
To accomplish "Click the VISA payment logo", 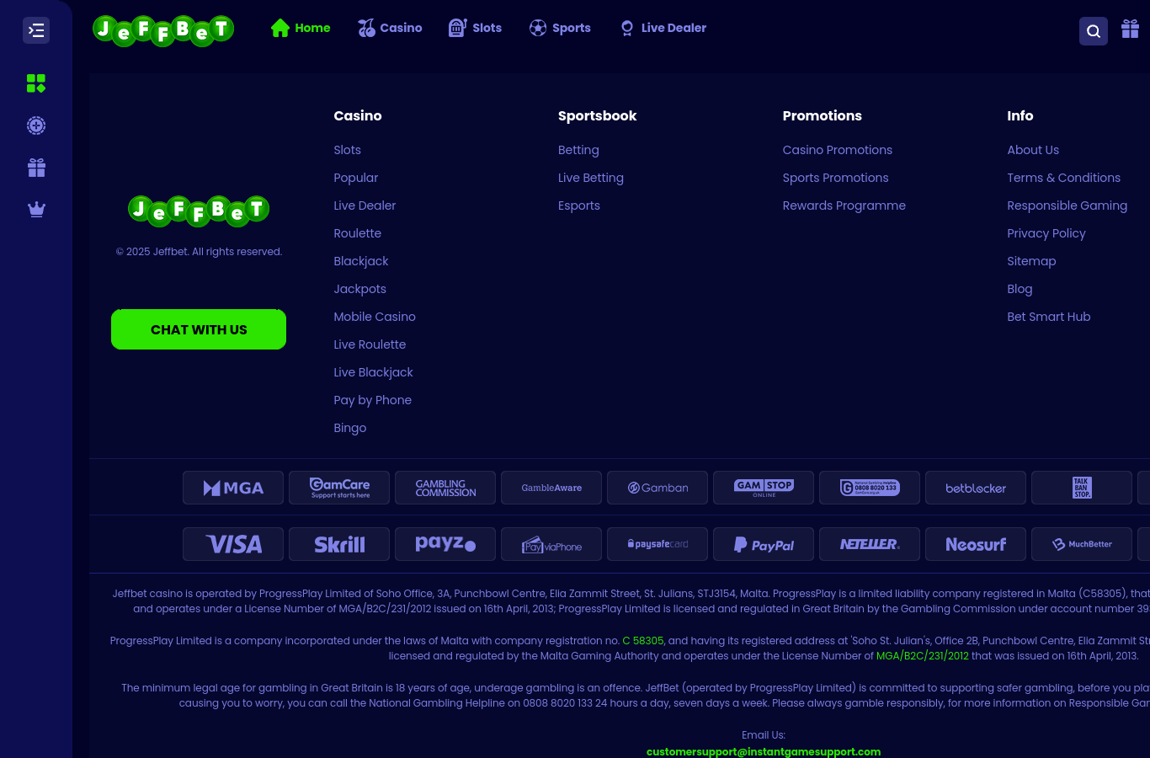I will tap(233, 544).
